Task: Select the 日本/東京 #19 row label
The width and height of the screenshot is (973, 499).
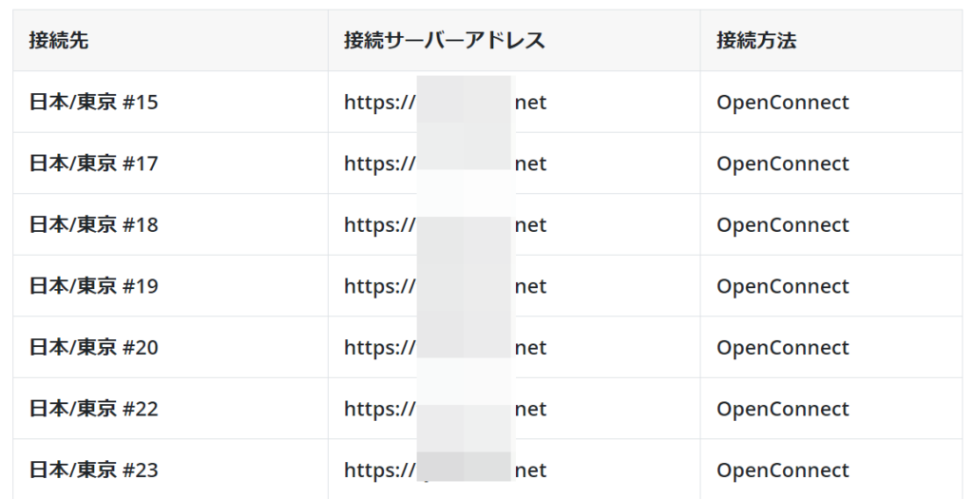Action: [94, 286]
